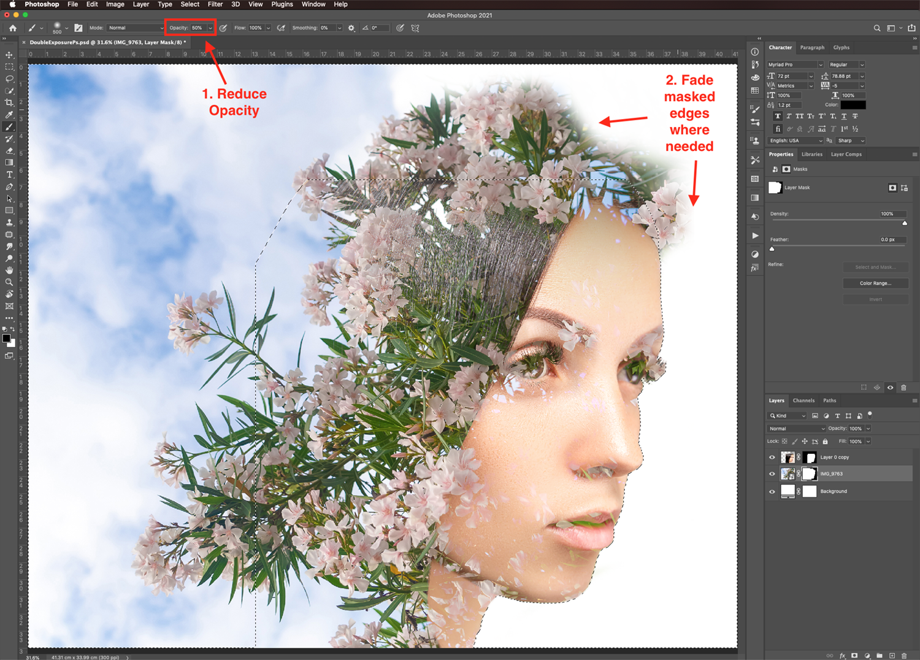
Task: Delete mask using Properties panel trash icon
Action: (903, 388)
